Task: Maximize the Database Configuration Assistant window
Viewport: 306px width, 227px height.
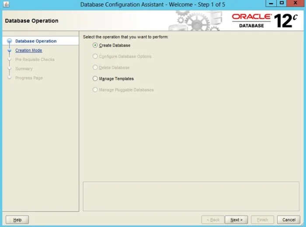Action: pyautogui.click(x=282, y=3)
